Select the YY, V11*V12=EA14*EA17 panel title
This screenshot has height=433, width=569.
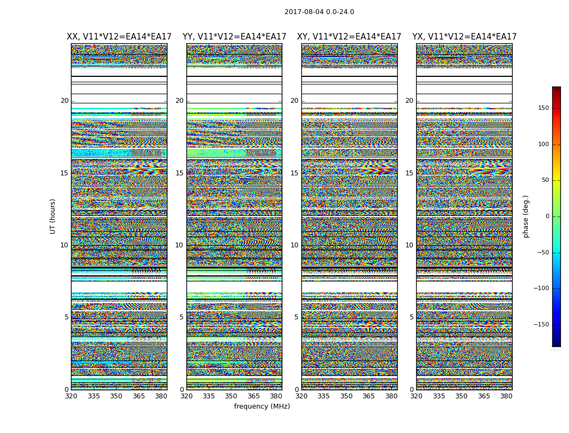[235, 37]
